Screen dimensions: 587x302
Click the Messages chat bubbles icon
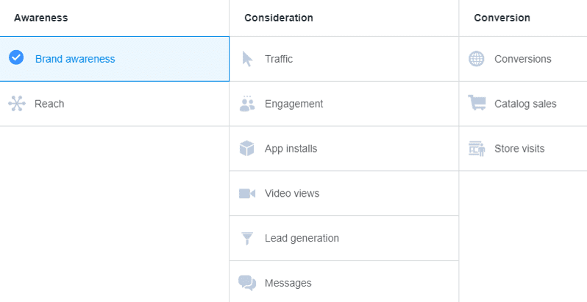247,283
